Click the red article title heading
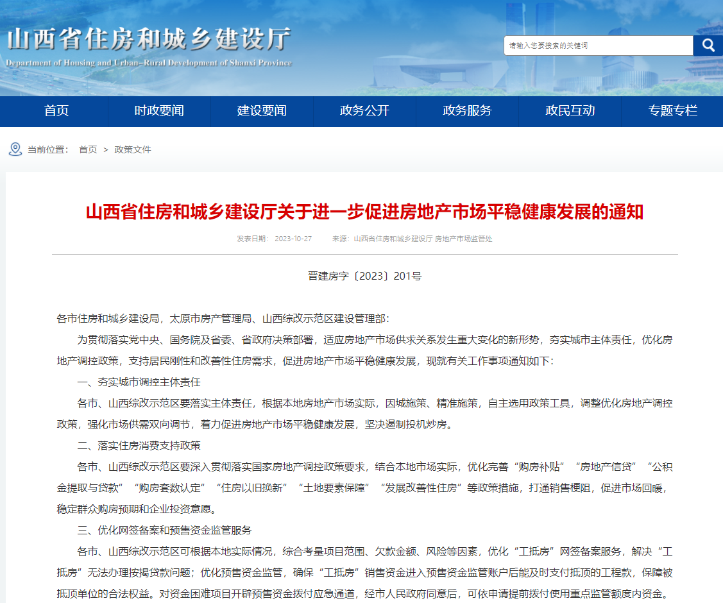This screenshot has height=603, width=723. (364, 212)
